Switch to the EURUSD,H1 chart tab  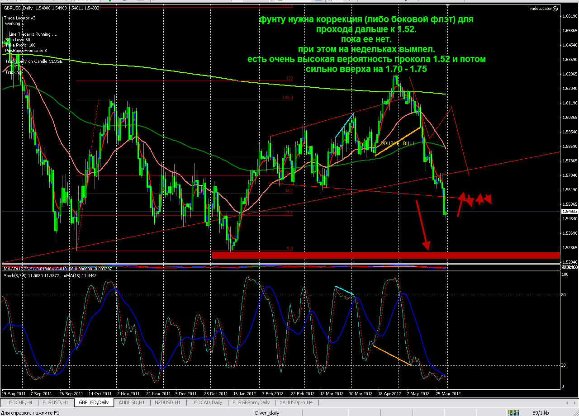[55, 402]
